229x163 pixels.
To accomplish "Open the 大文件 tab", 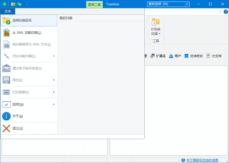I will pos(214,56).
